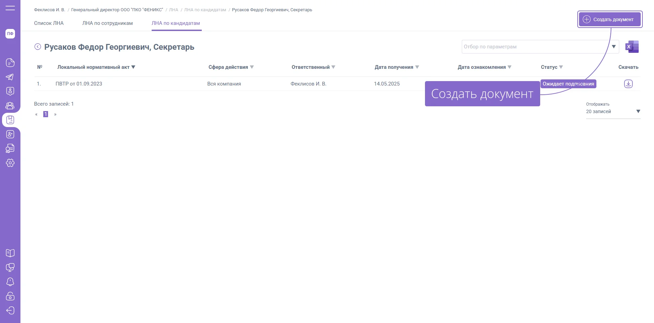Viewport: 654px width, 323px height.
Task: Open the Статус column filter
Action: pos(561,67)
